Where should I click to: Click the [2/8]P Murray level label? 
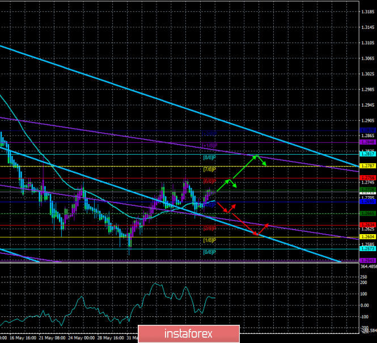209,228
